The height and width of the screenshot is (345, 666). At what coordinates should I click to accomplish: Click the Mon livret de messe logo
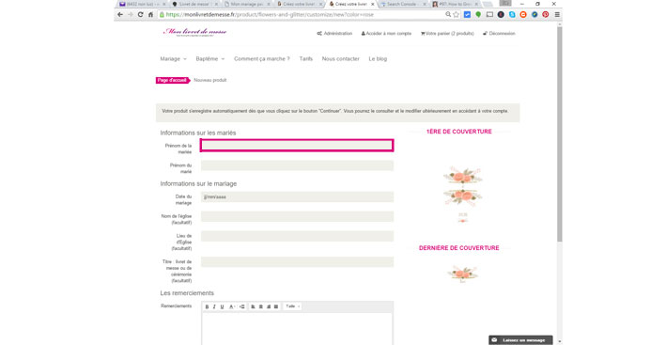195,32
